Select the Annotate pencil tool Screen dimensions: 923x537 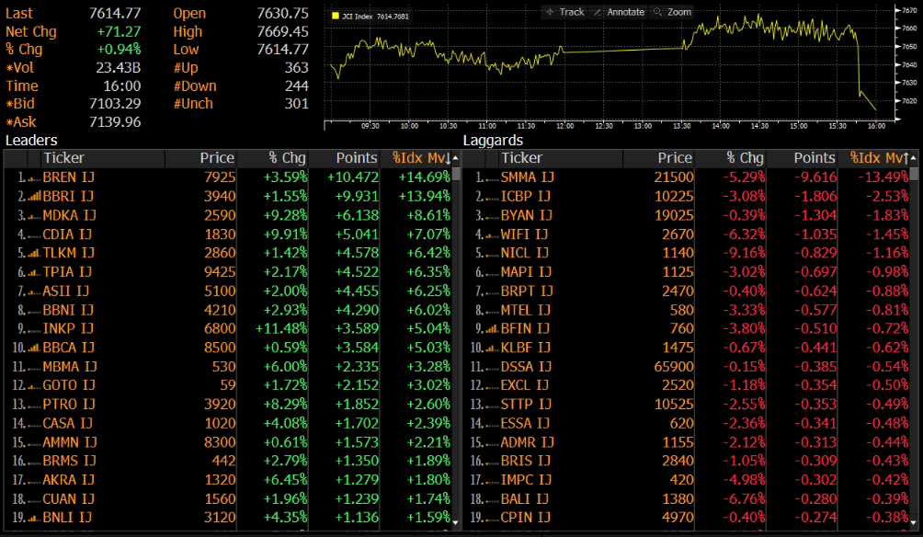tap(619, 12)
